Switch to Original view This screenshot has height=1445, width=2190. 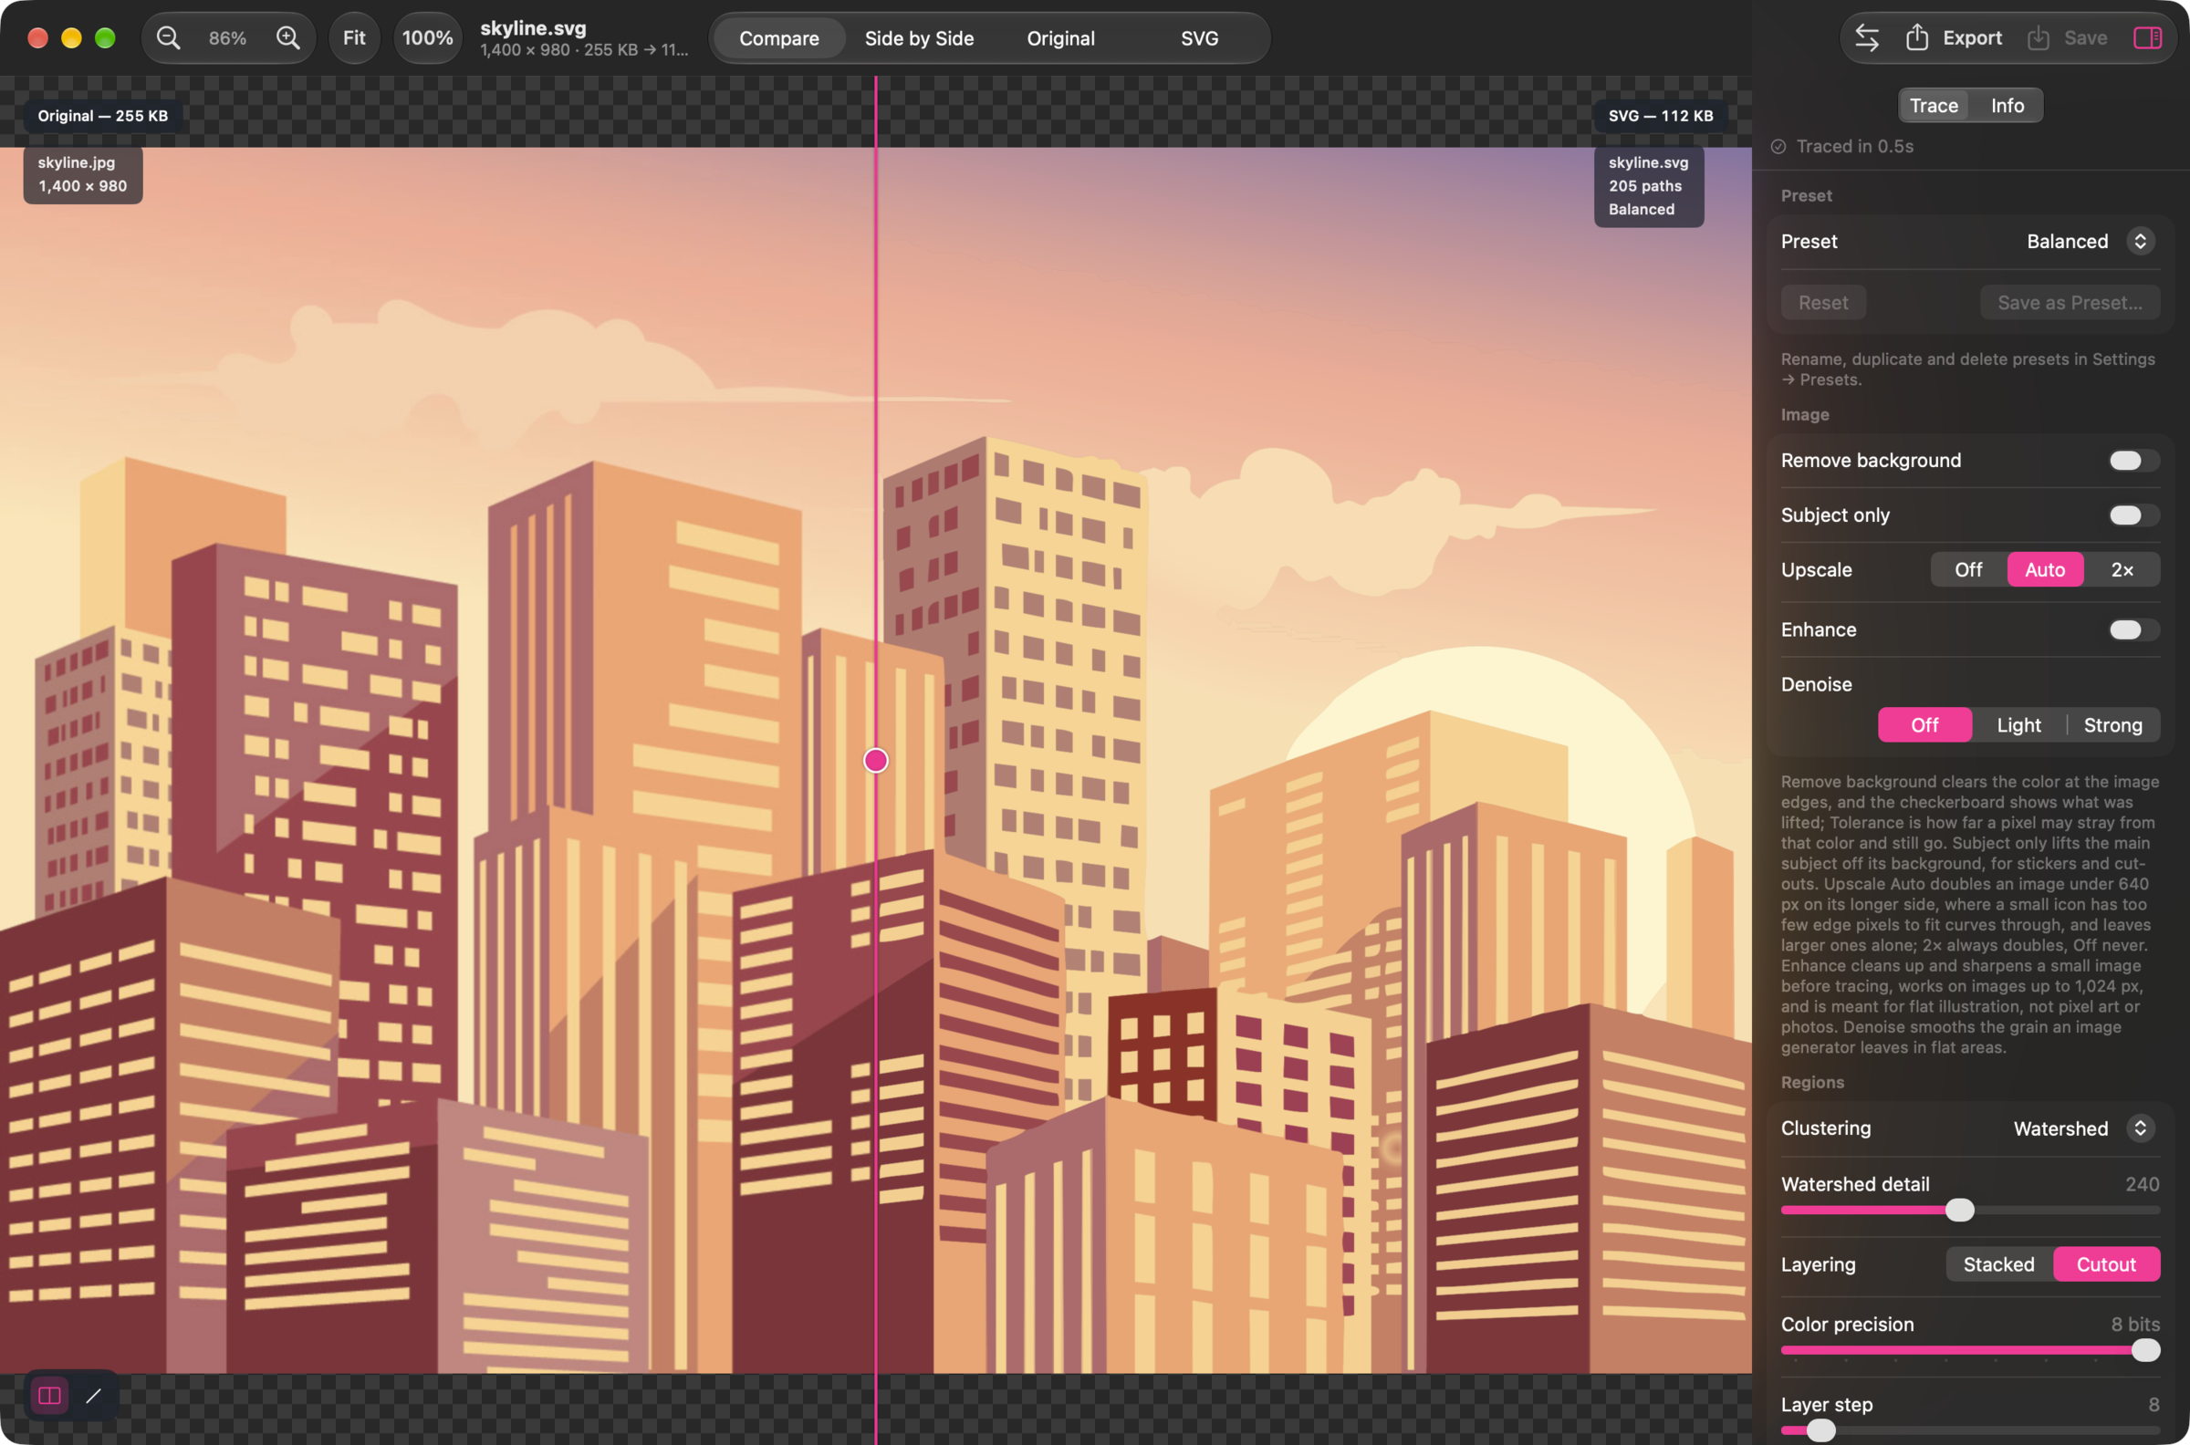[1061, 38]
